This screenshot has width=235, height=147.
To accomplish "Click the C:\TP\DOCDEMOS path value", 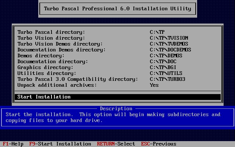I will pyautogui.click(x=170, y=50).
